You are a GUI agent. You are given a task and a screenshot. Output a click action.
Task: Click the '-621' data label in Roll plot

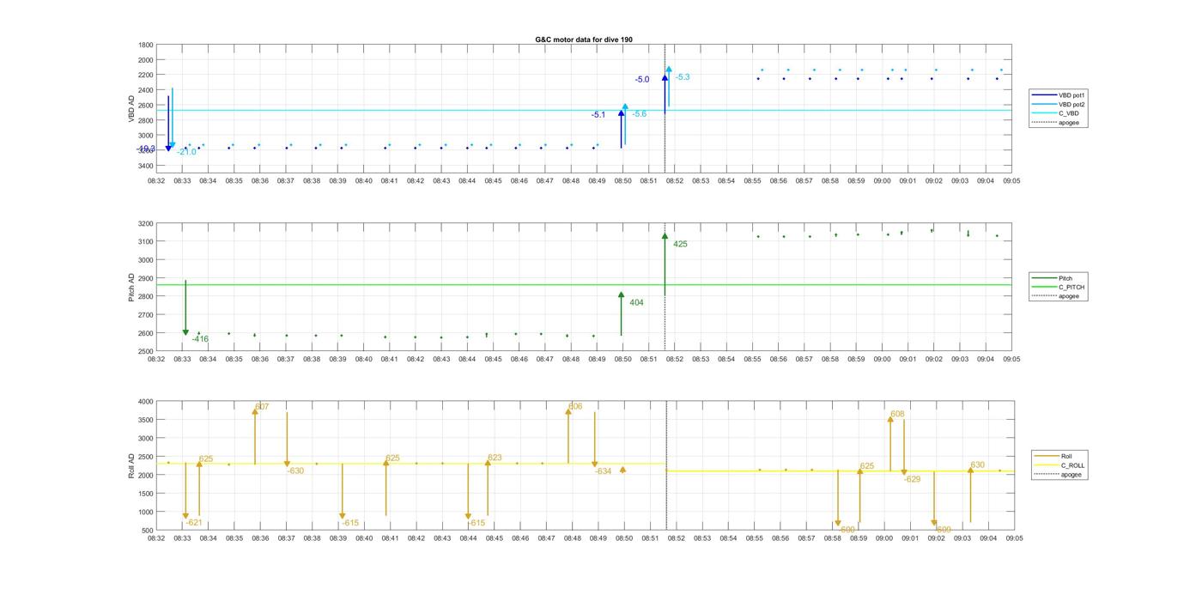pyautogui.click(x=194, y=522)
